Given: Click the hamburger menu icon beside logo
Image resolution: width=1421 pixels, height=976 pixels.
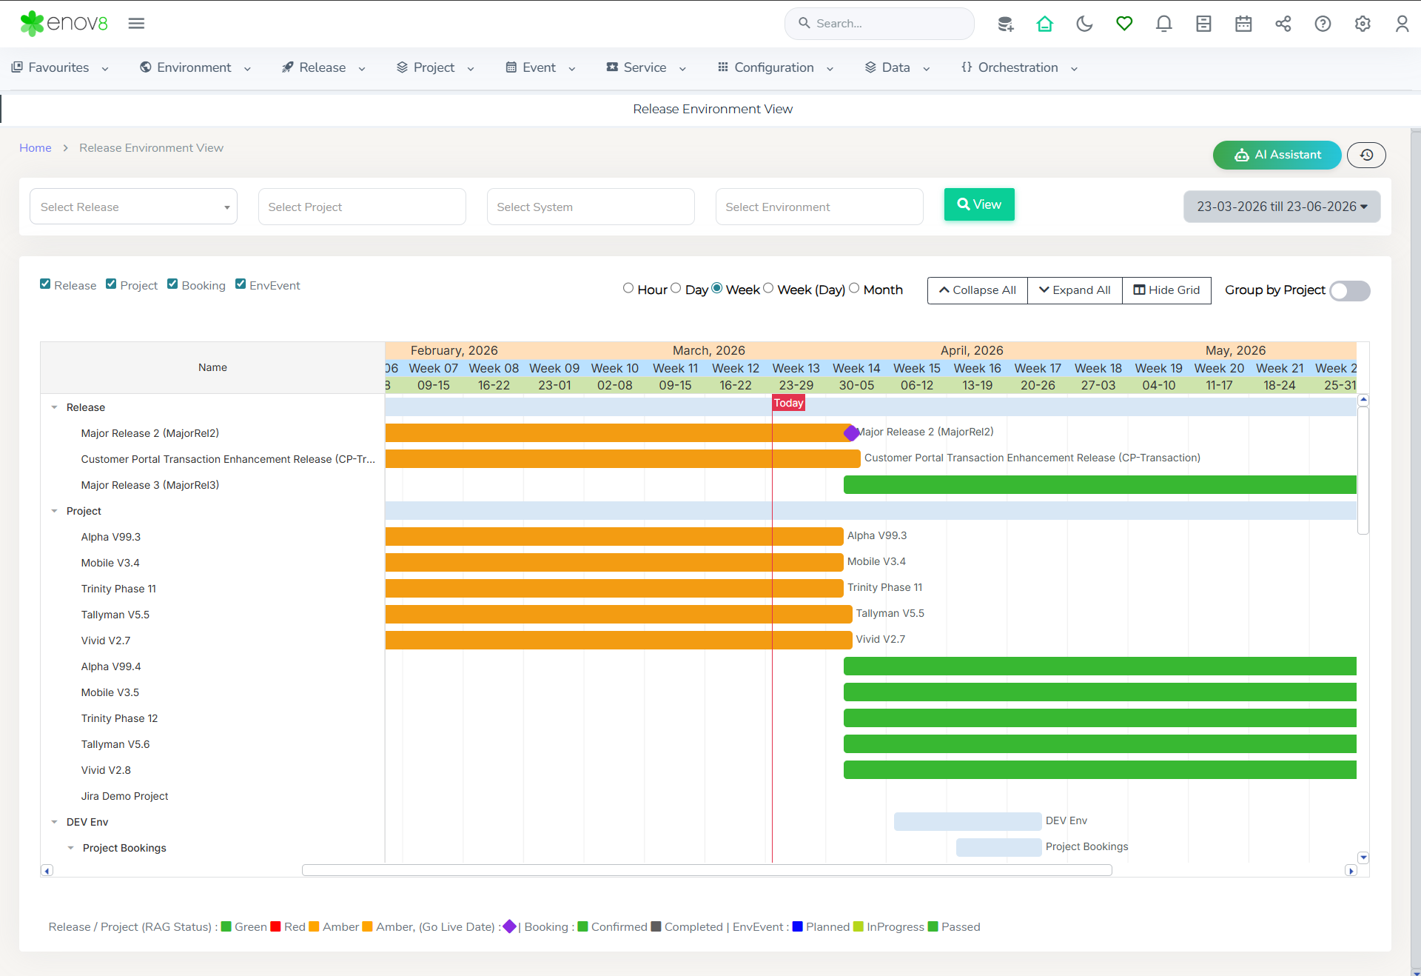Looking at the screenshot, I should (136, 24).
